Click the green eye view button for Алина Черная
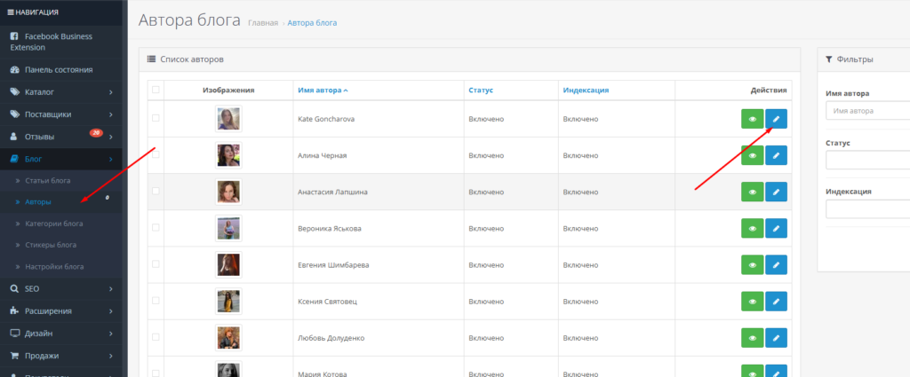This screenshot has height=377, width=910. (752, 155)
